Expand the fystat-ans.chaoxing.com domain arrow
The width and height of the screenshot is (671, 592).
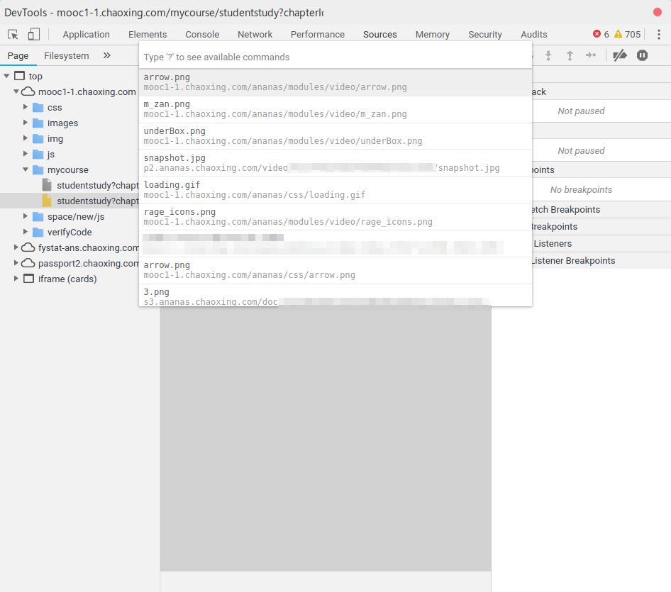(x=16, y=247)
